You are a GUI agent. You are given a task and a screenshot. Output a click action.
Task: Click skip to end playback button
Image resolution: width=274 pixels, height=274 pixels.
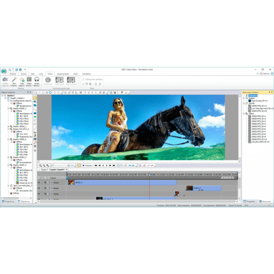tap(114, 165)
